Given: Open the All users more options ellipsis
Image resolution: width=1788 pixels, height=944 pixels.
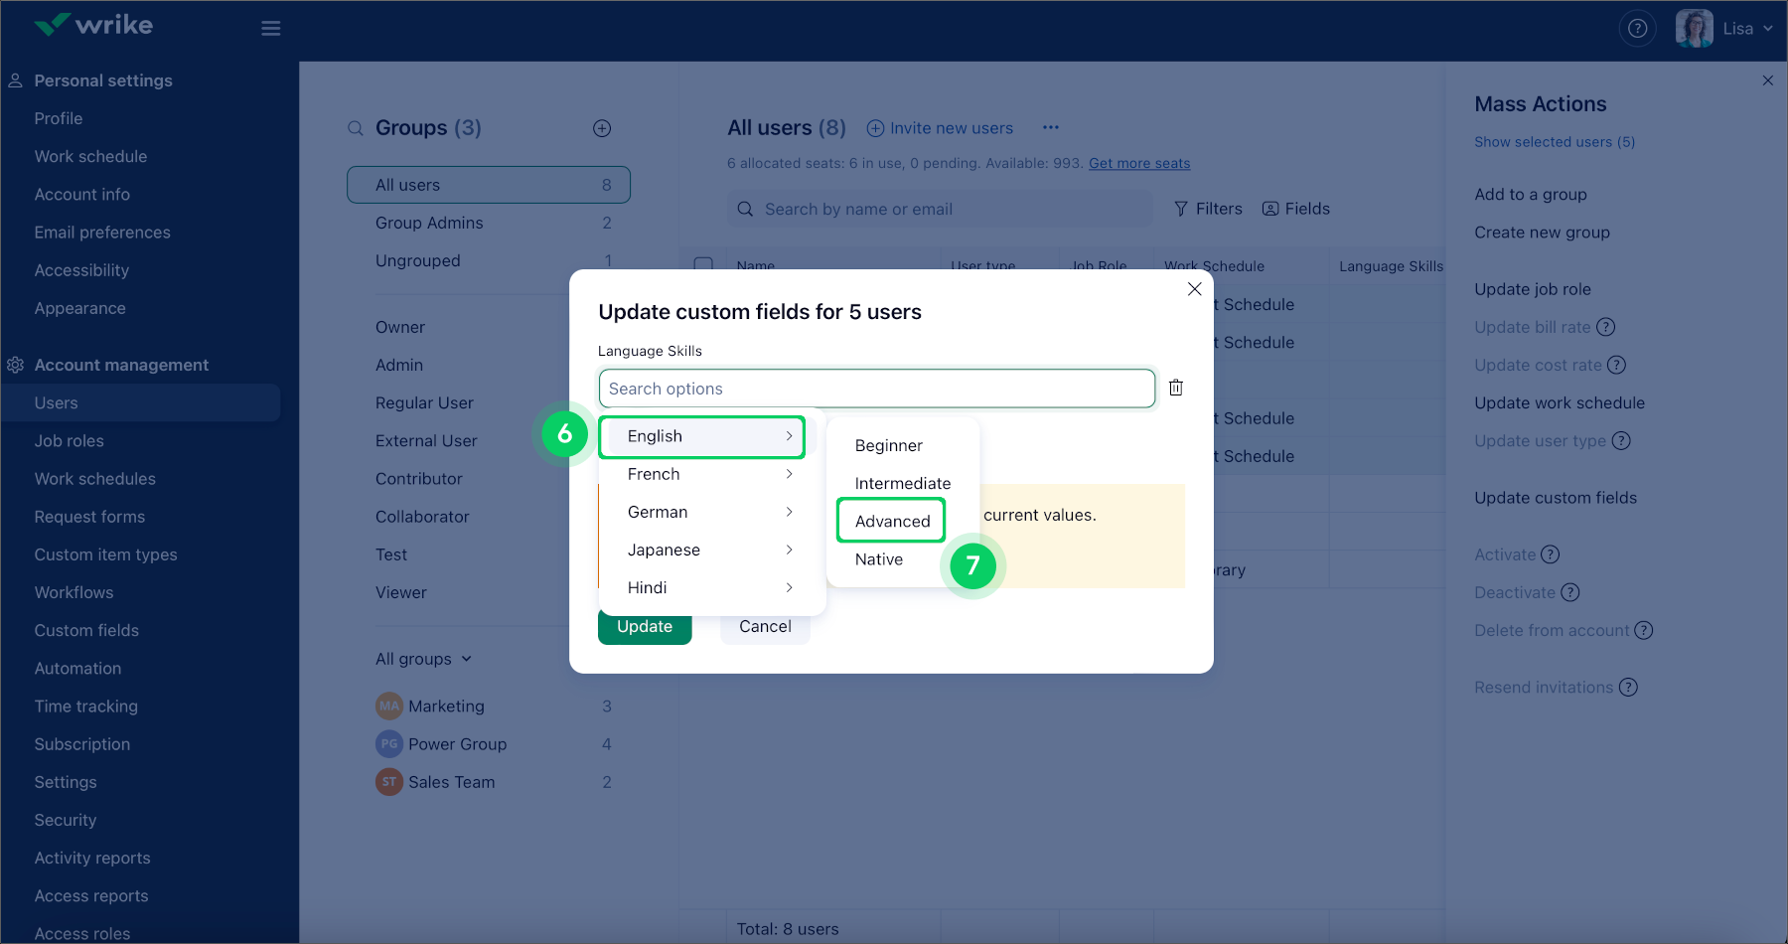Looking at the screenshot, I should click(x=1051, y=127).
